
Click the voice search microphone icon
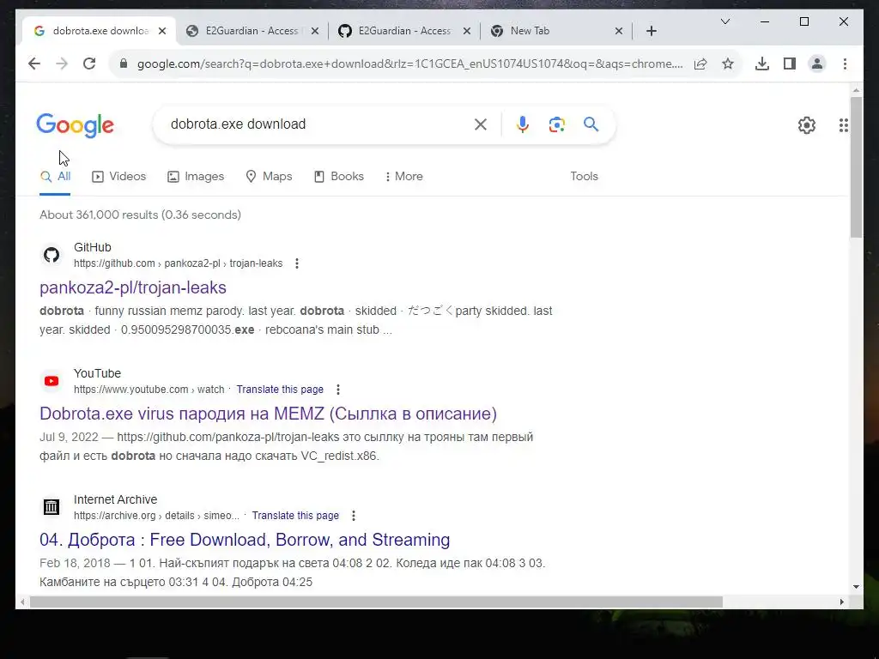[x=523, y=124]
